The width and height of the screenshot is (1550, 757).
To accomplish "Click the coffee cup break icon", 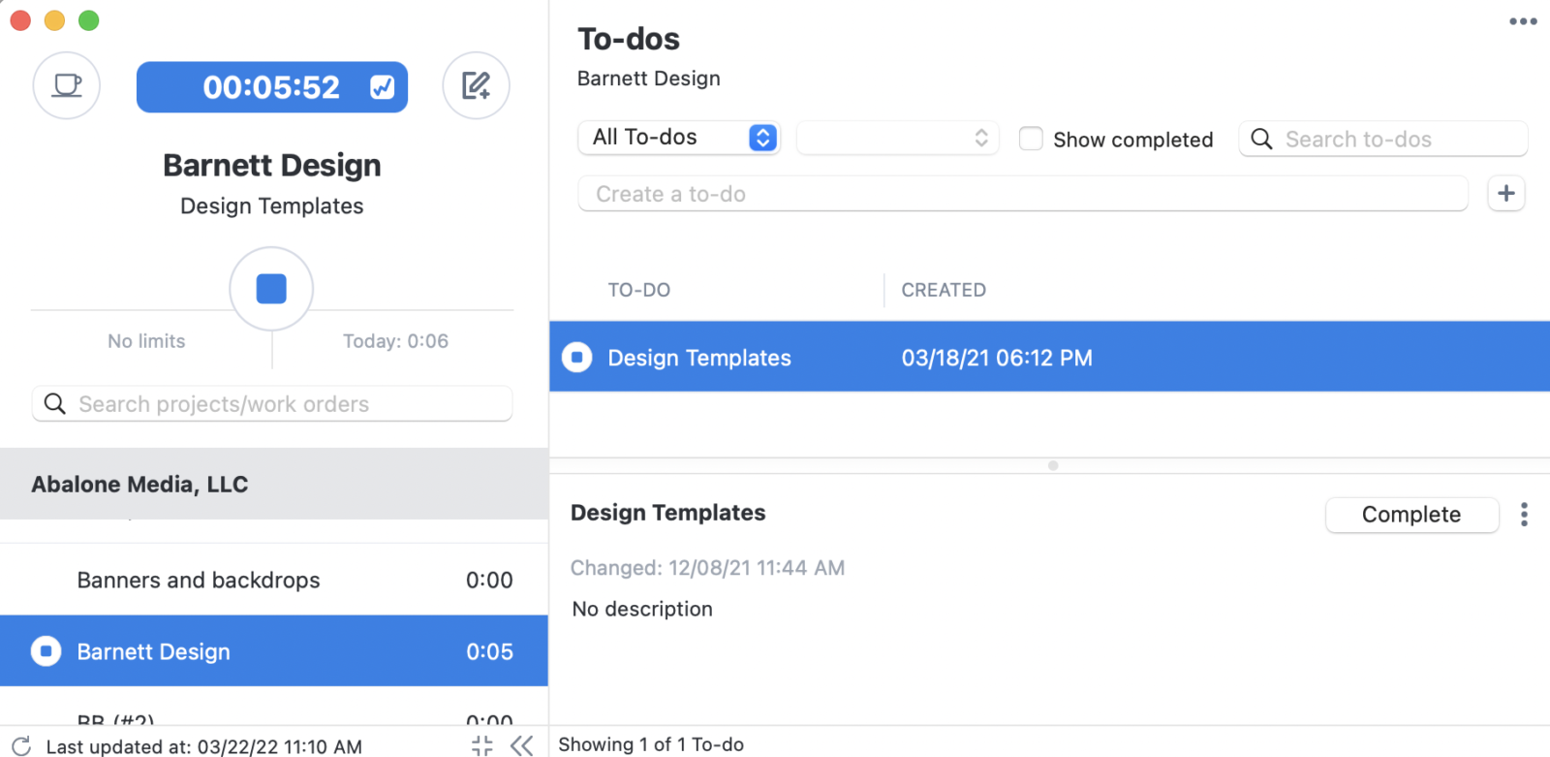I will pos(67,86).
